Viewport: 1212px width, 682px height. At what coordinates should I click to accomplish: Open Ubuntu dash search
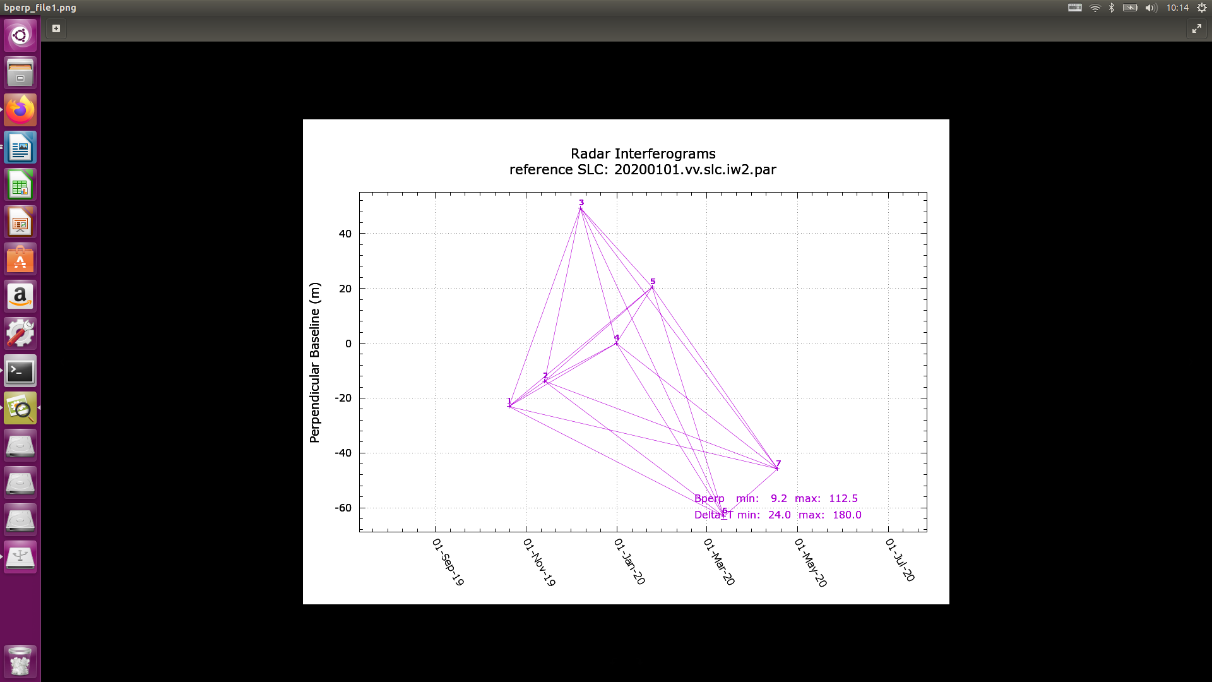[x=20, y=35]
